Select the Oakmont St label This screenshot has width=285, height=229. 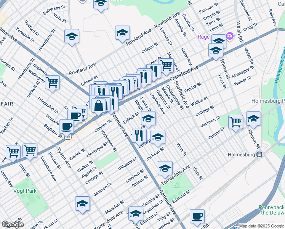(x=163, y=99)
